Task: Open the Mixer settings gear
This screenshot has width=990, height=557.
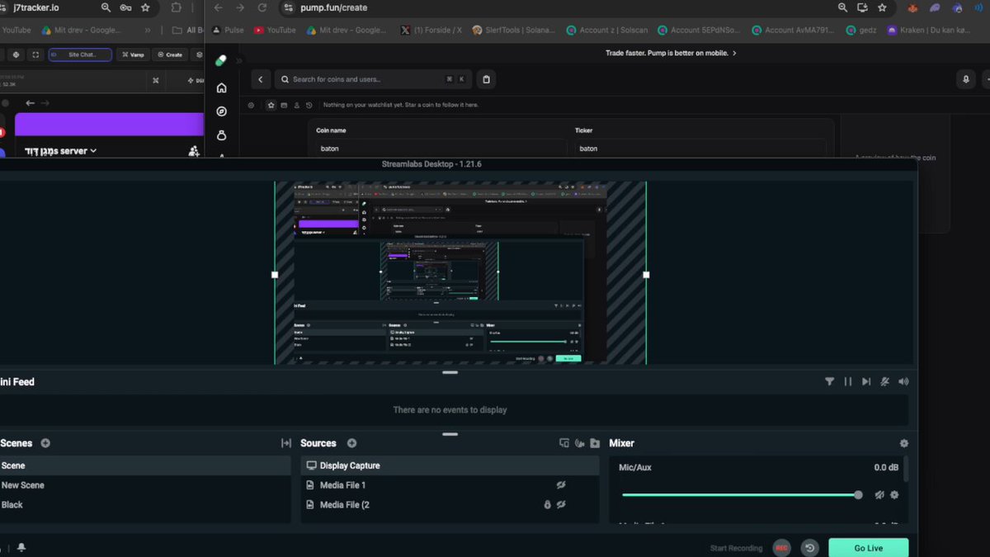Action: (x=904, y=443)
